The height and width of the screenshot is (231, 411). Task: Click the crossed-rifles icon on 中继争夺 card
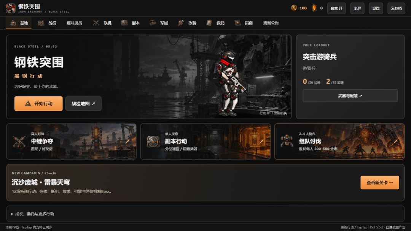point(19,142)
